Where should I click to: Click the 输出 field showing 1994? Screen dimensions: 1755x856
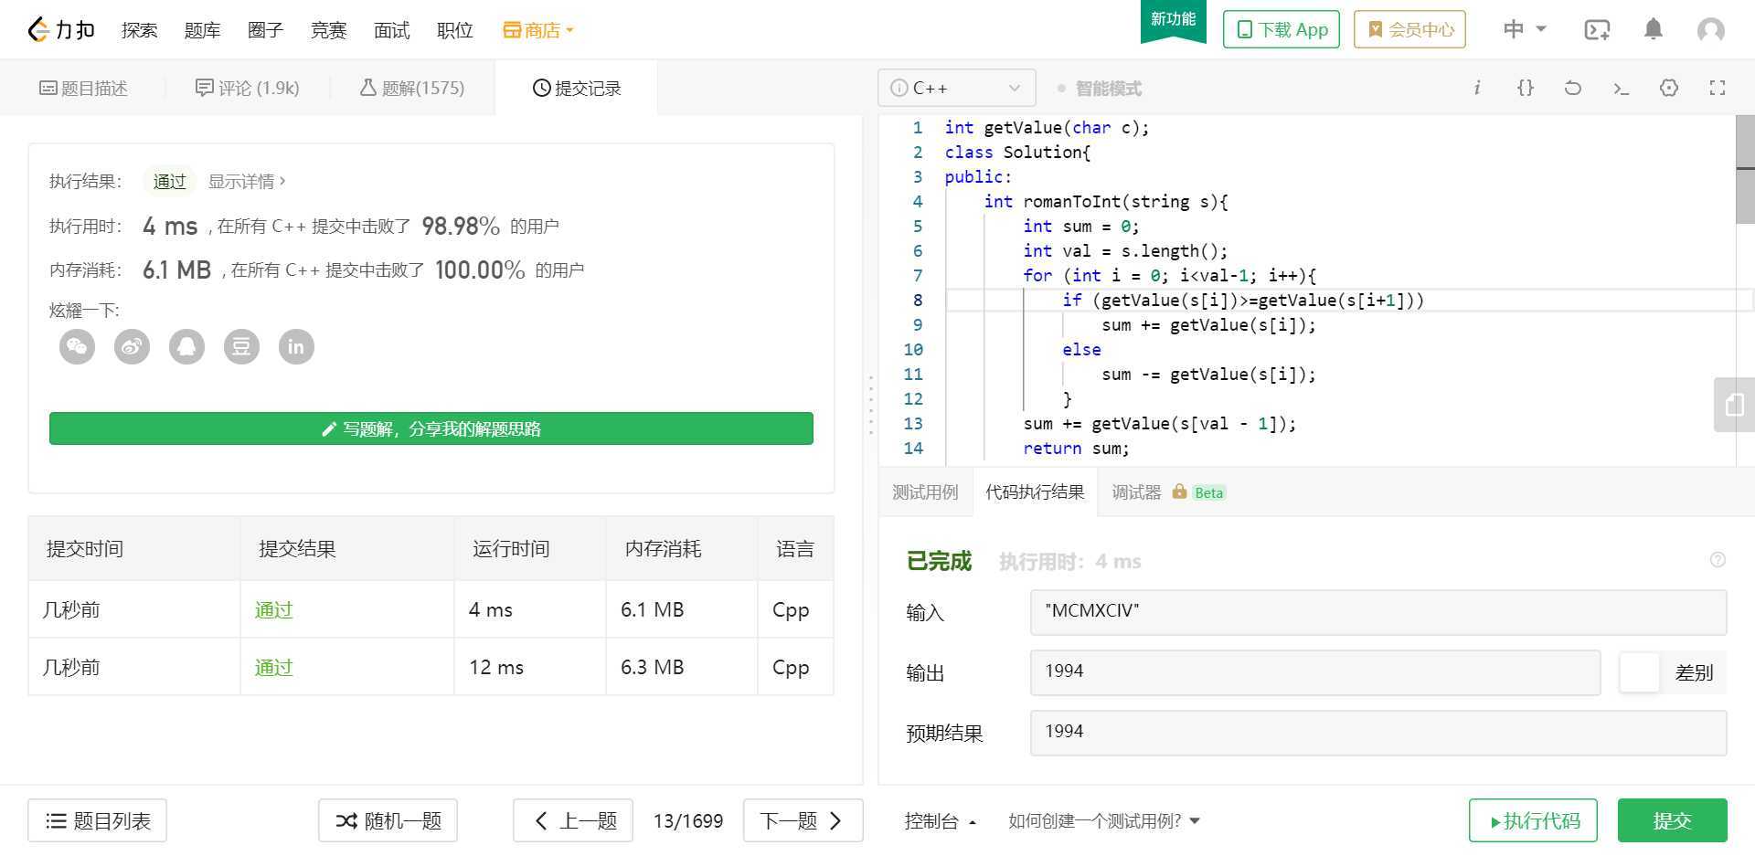pos(1314,671)
